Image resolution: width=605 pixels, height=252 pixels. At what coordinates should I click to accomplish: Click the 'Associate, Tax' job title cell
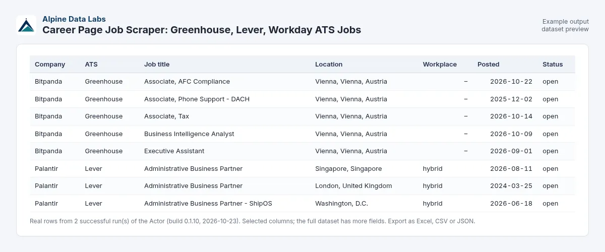[x=166, y=116]
